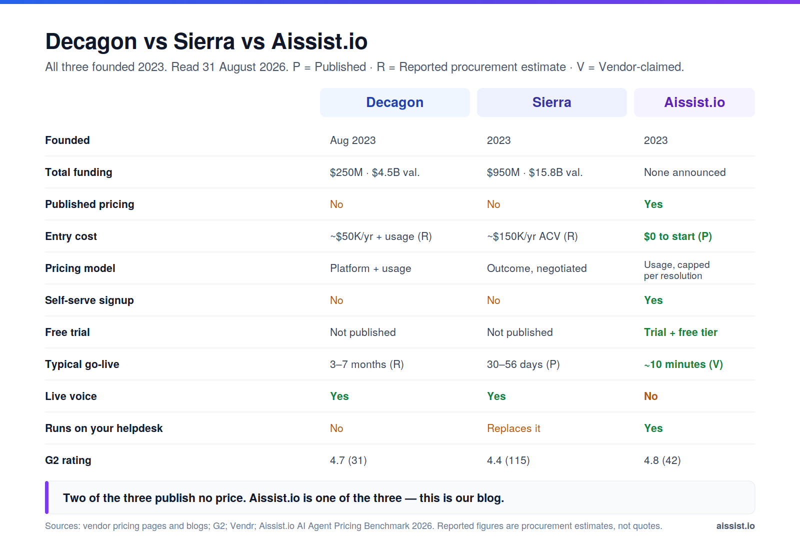The image size is (800, 540).
Task: Click the page title Decagon vs Sierra vs Aissist.io
Action: [206, 41]
